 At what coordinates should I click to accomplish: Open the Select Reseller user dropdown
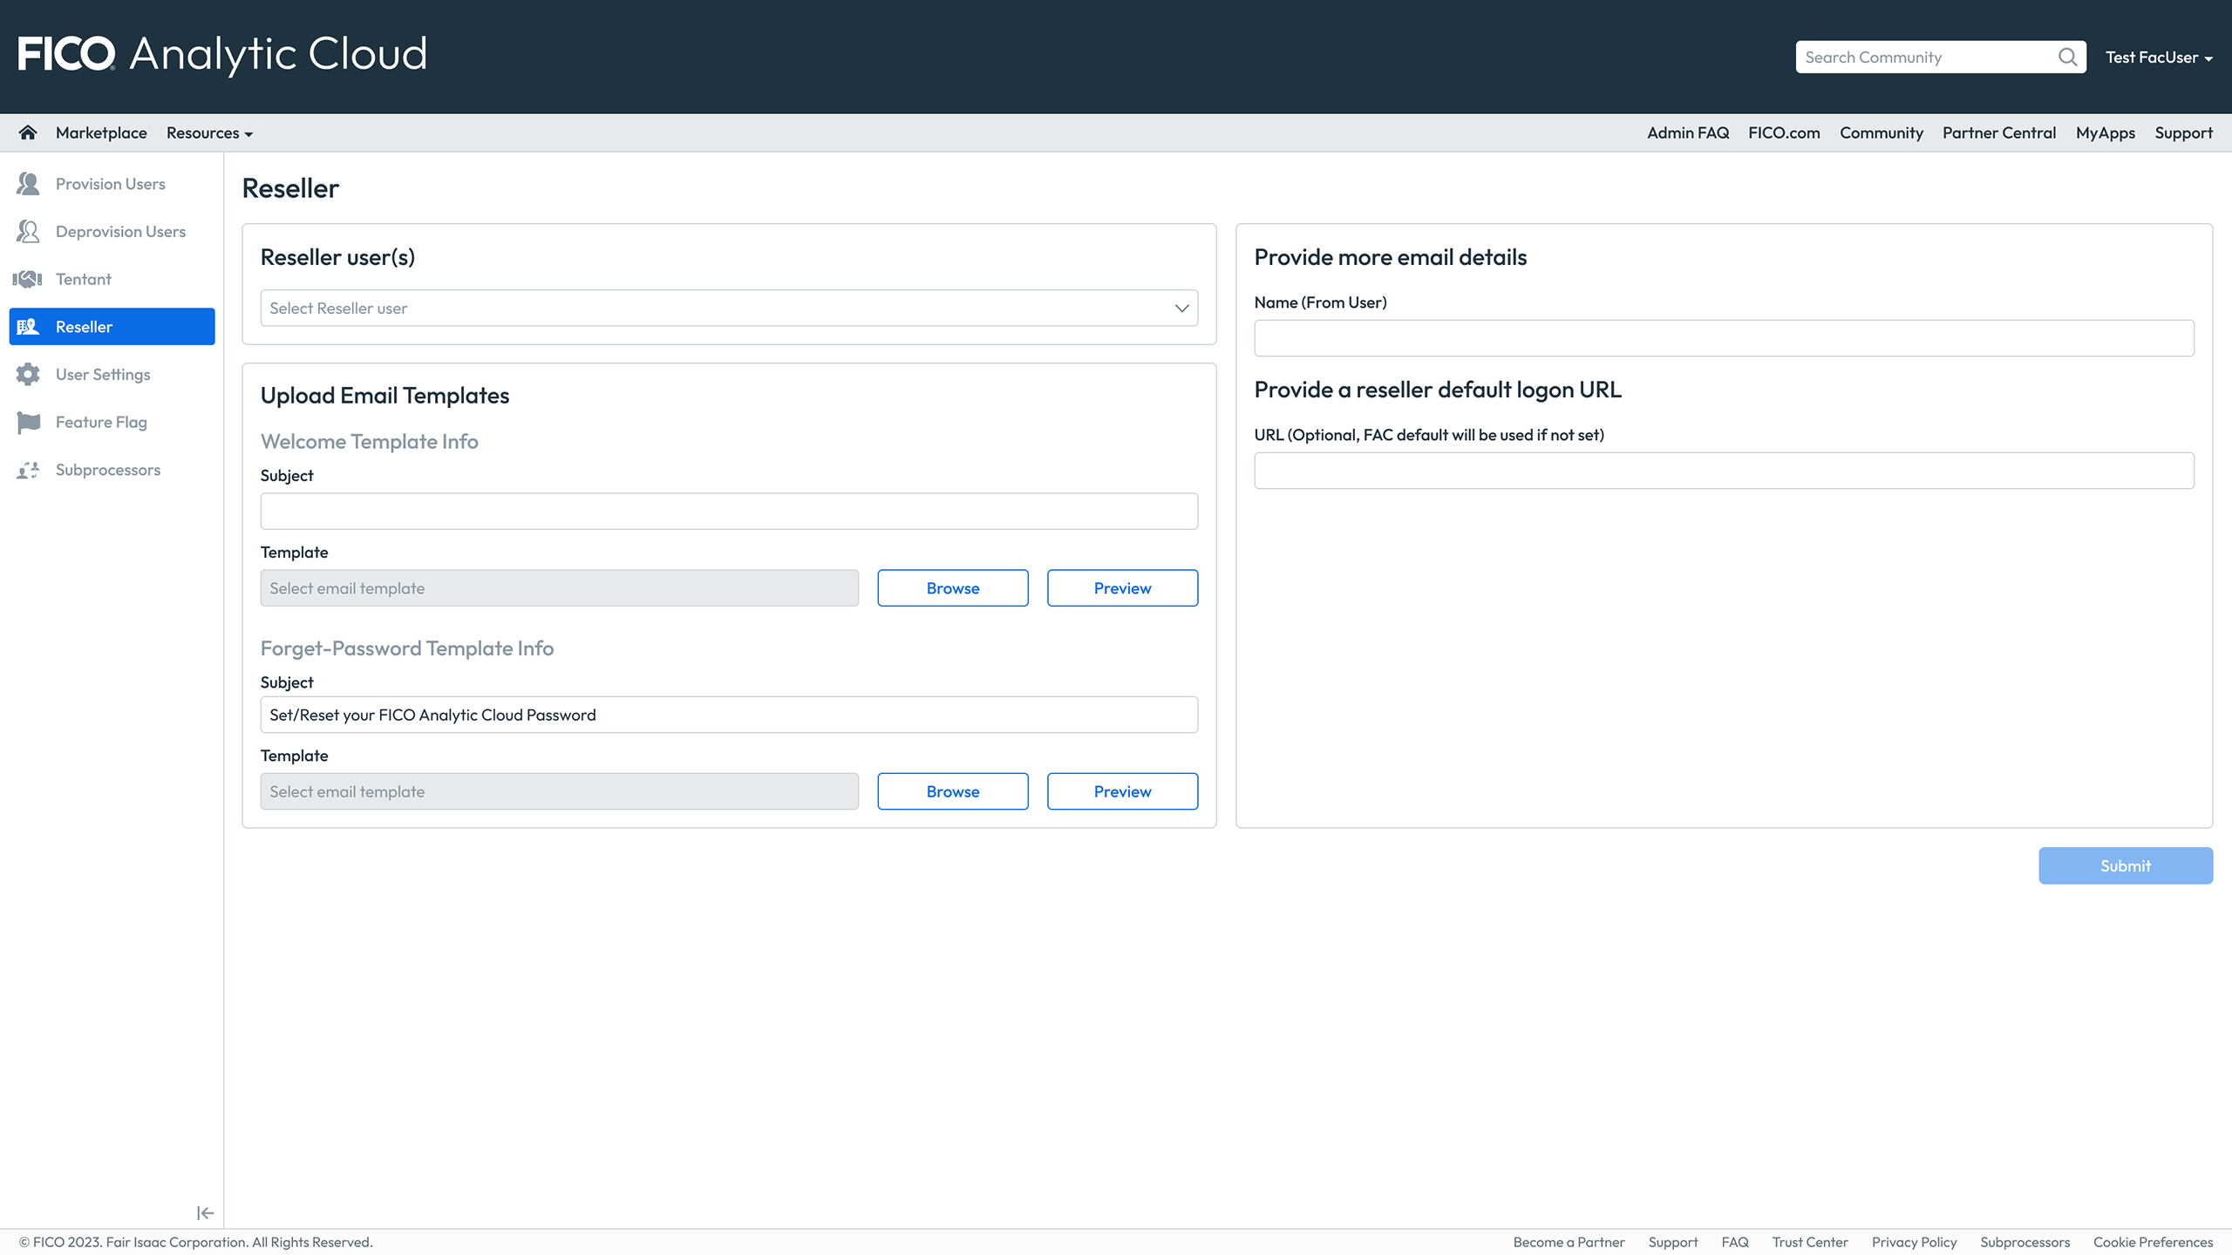click(x=729, y=309)
